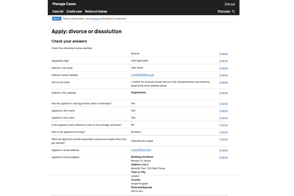Image resolution: width=294 pixels, height=196 pixels.
Task: Click the BETA phase tag
Action: point(57,19)
